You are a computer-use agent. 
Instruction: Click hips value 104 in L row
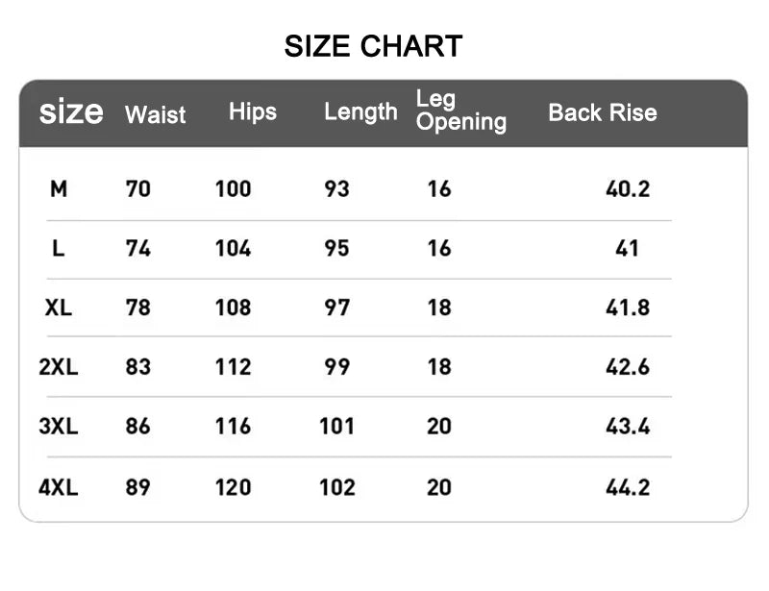233,248
